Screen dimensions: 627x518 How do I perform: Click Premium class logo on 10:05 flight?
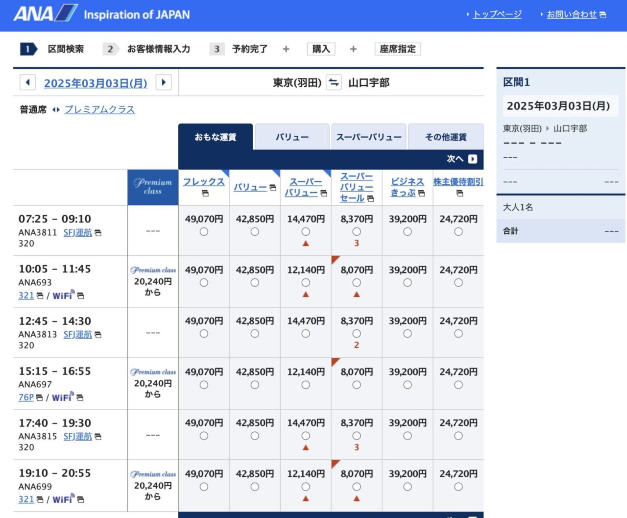pyautogui.click(x=153, y=270)
